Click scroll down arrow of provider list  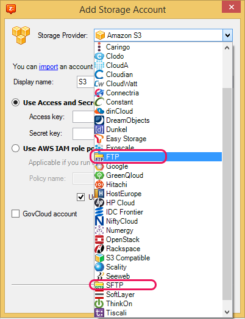click(x=227, y=312)
